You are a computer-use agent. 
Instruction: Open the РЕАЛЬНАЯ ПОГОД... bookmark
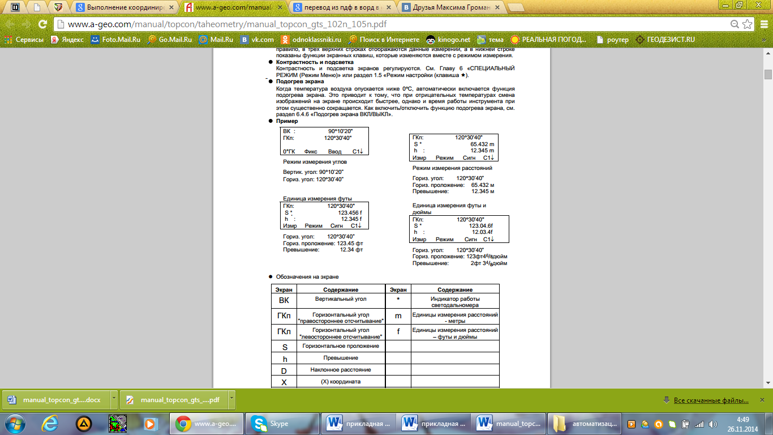tap(549, 40)
